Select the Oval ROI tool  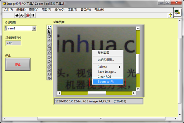click(49, 74)
